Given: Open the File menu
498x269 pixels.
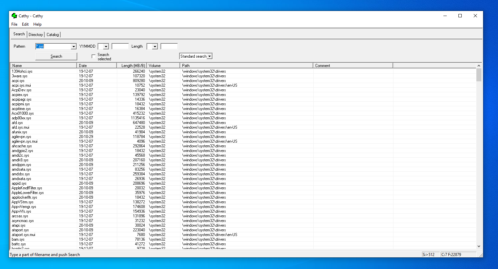Looking at the screenshot, I should (x=14, y=24).
